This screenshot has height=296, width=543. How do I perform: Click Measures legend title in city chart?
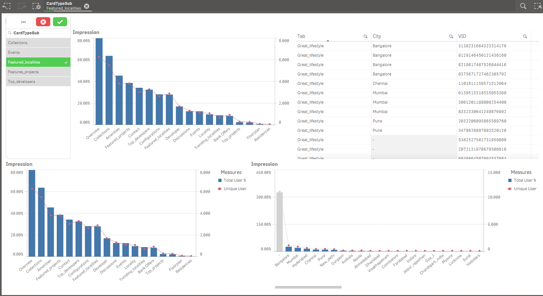(521, 172)
